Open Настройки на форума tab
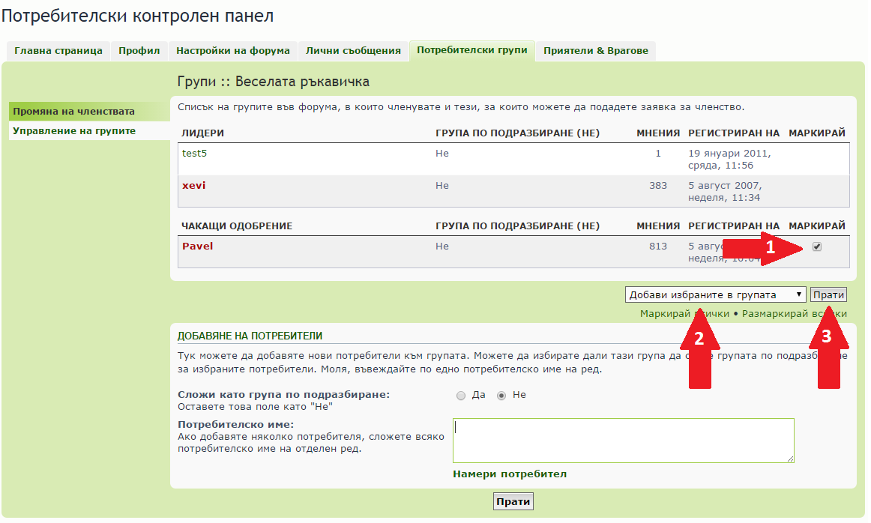The width and height of the screenshot is (871, 523). tap(232, 51)
